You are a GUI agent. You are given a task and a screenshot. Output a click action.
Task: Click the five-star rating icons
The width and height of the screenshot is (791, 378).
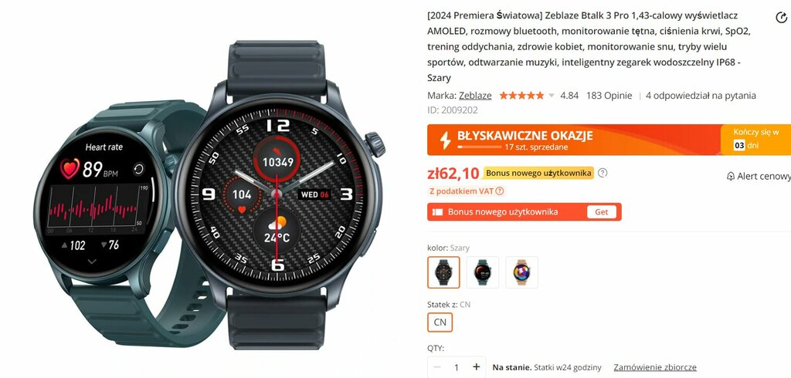(x=521, y=96)
